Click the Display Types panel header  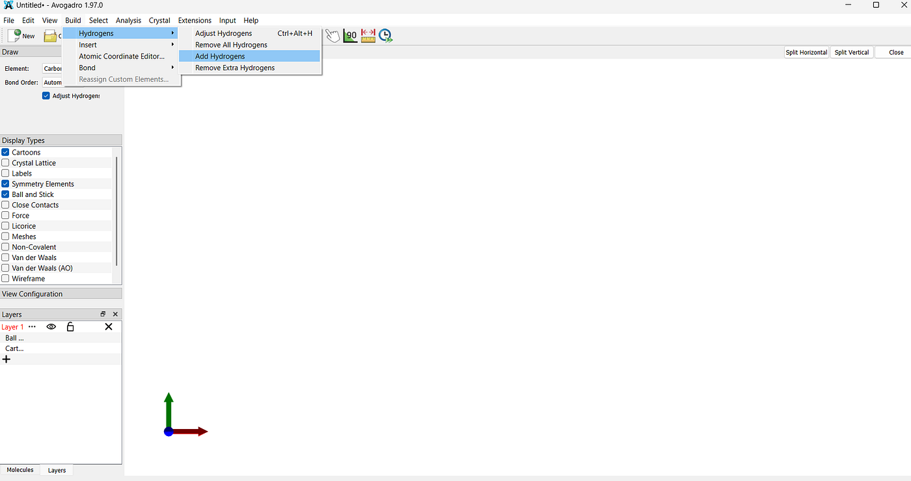(x=61, y=140)
